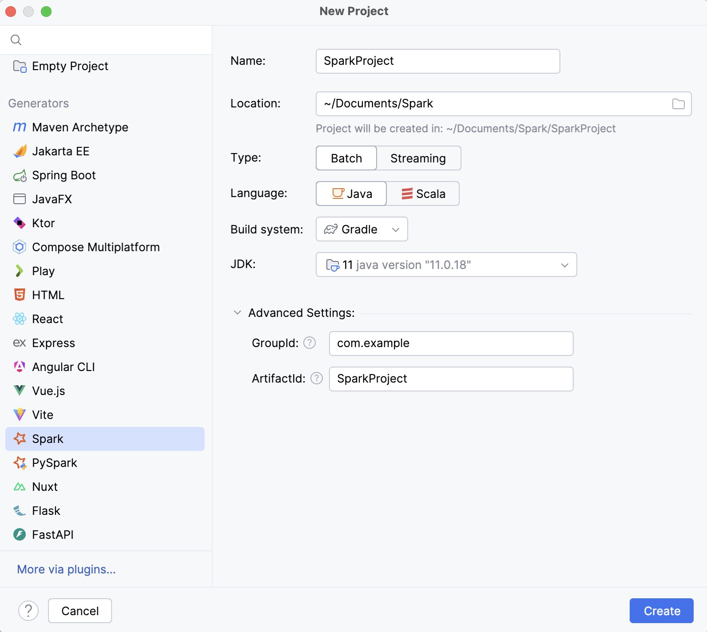The image size is (707, 632).
Task: Click the Ktor generator icon
Action: point(20,223)
